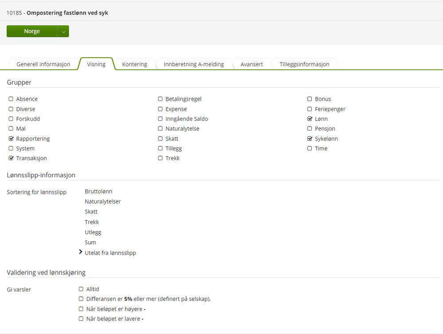Switch to Tilleggsinformasjon tab
Screen dimensions: 443x334
(x=304, y=64)
